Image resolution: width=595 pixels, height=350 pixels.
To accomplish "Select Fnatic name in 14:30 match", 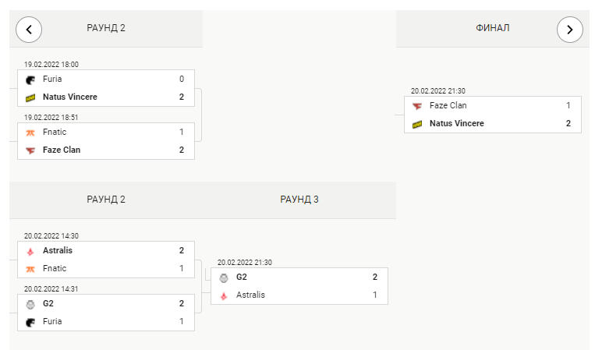I will tap(55, 268).
